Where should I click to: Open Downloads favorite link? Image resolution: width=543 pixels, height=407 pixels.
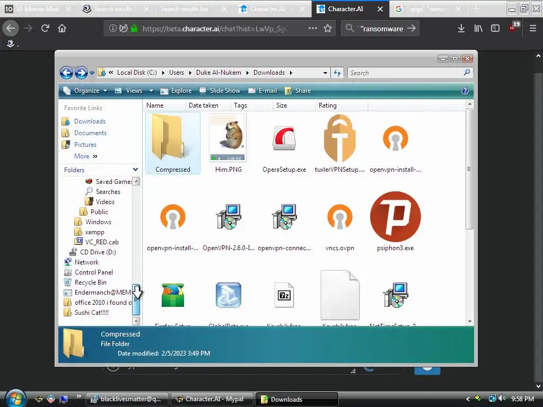pyautogui.click(x=90, y=121)
